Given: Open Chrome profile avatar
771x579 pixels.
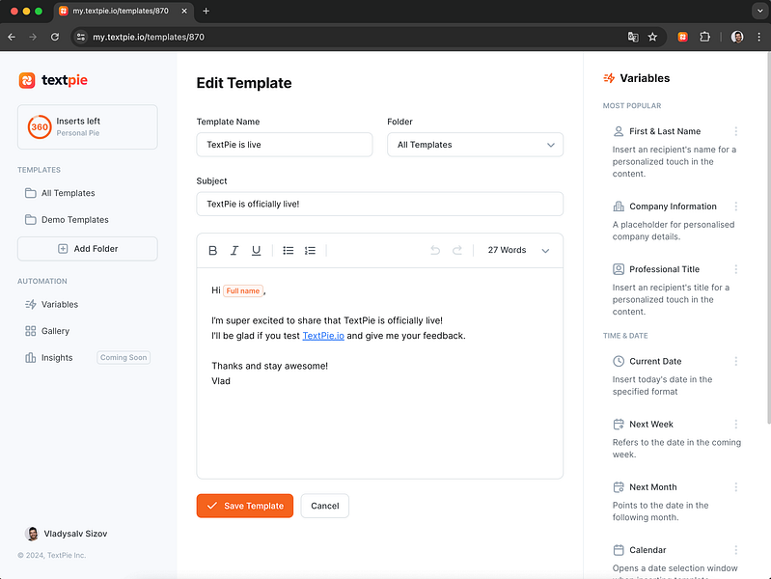Looking at the screenshot, I should [x=736, y=37].
